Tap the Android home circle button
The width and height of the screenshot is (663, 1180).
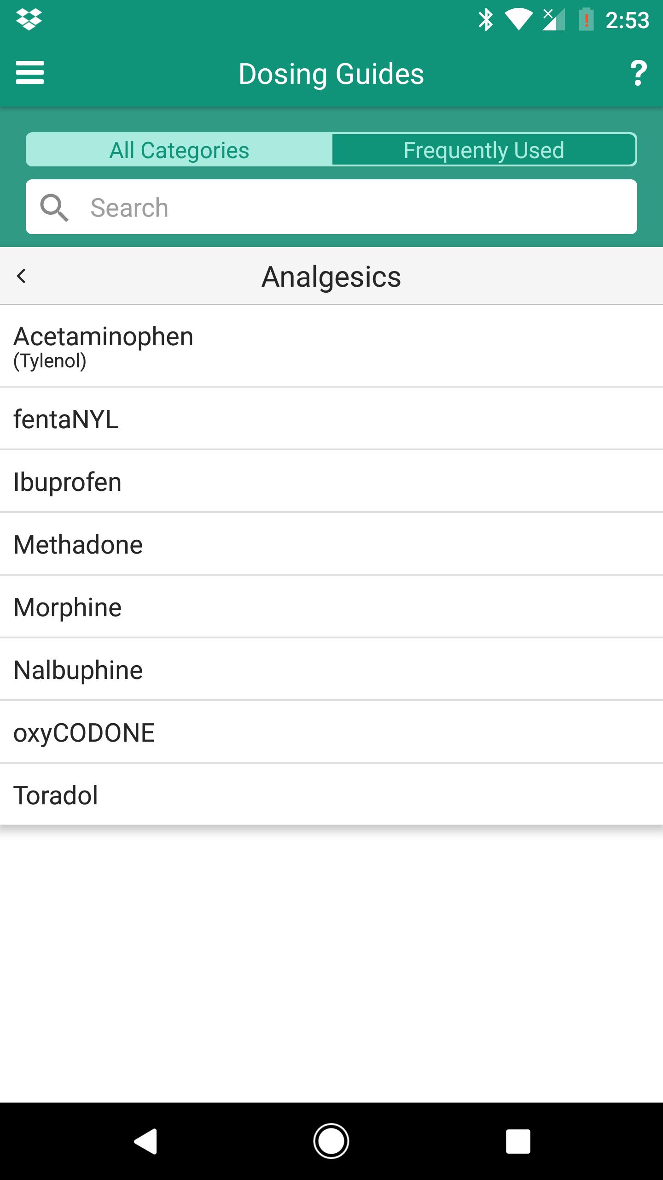[331, 1141]
